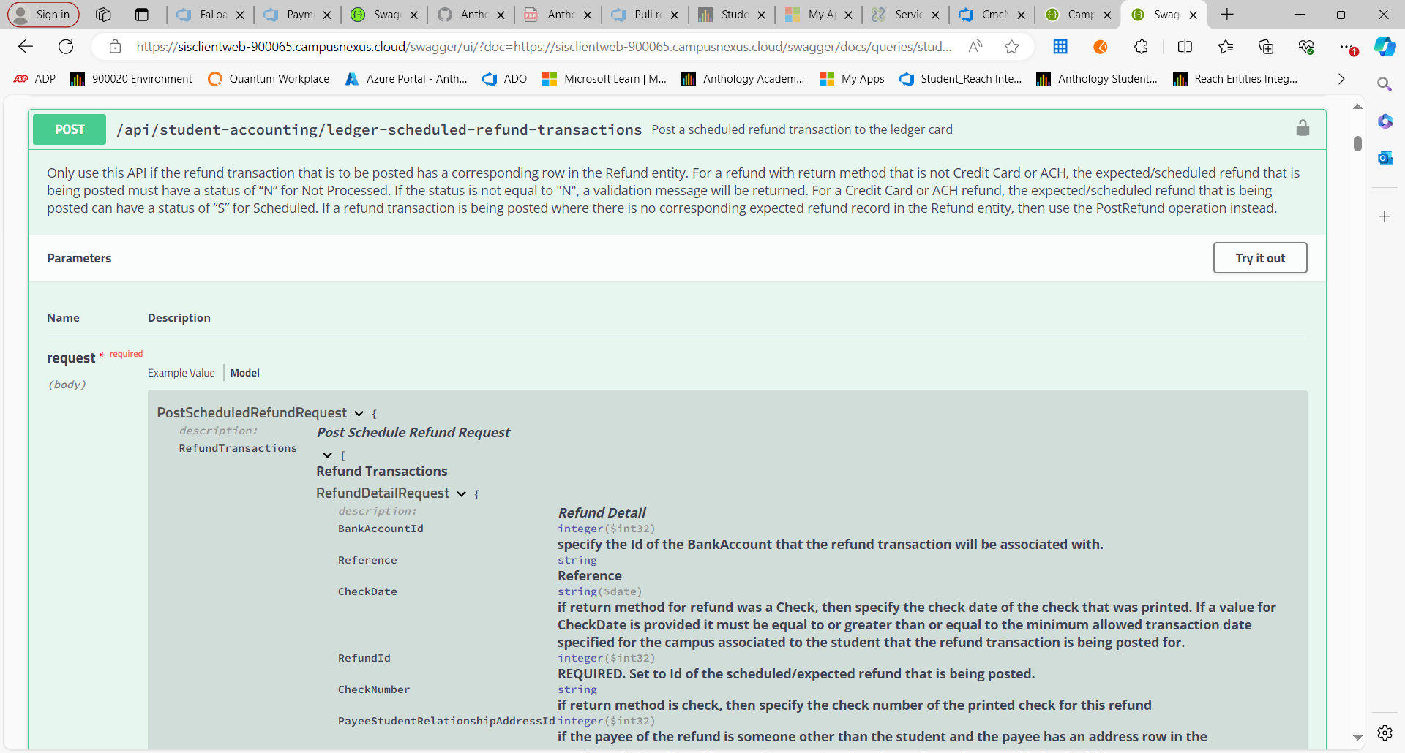Open Browser essentials heart icon
This screenshot has height=753, width=1405.
coord(1306,47)
